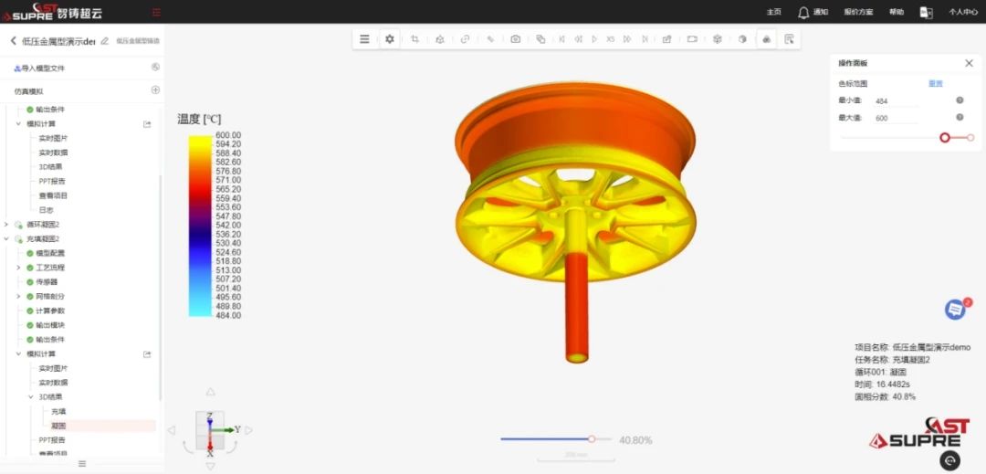This screenshot has height=474, width=986.
Task: Open 帮助 in the top navigation
Action: pos(896,13)
